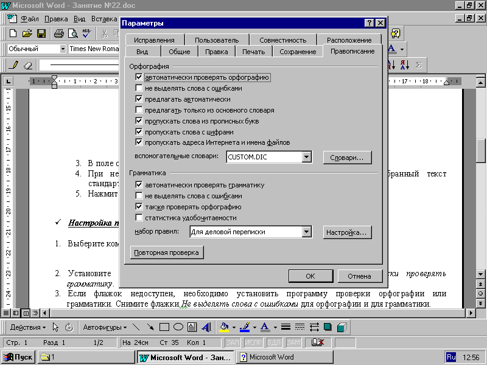The image size is (487, 365).
Task: Enable 'предлагать только из основного словаря'
Action: click(x=139, y=110)
